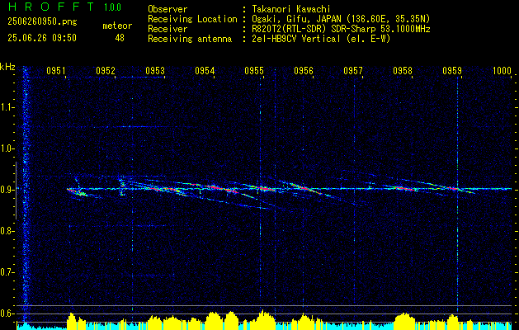Click the 0.7 kHz axis label

click(x=7, y=272)
